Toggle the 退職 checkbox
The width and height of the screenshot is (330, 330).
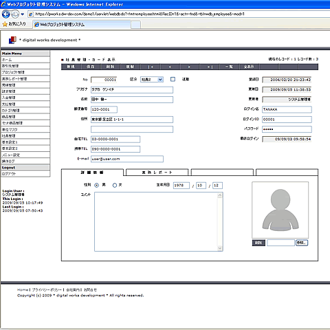pyautogui.click(x=173, y=79)
